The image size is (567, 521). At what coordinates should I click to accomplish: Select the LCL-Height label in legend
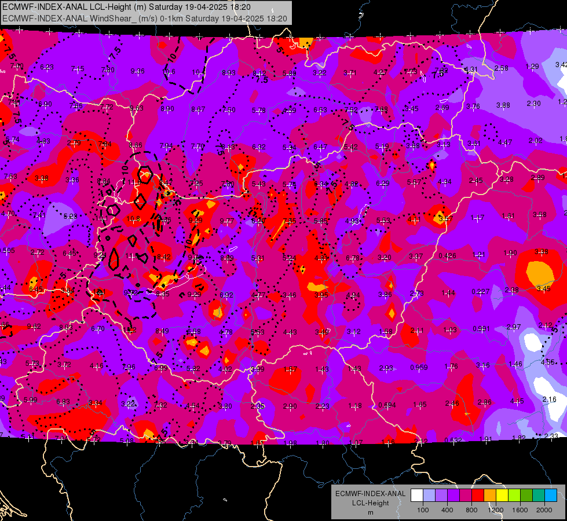(370, 503)
